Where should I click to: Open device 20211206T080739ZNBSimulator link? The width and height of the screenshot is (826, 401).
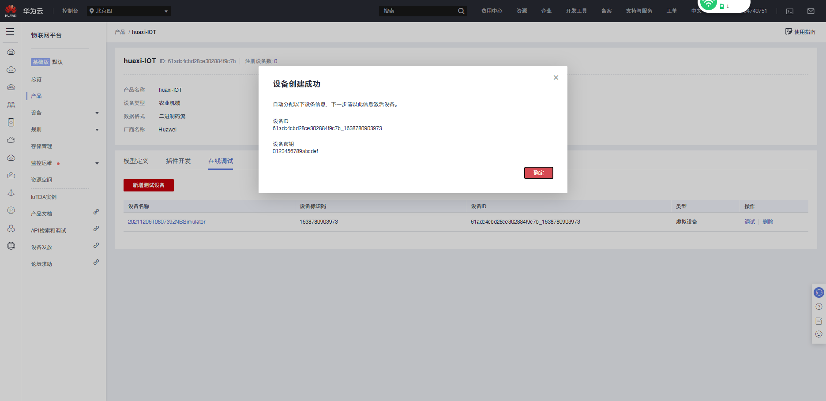pos(167,222)
